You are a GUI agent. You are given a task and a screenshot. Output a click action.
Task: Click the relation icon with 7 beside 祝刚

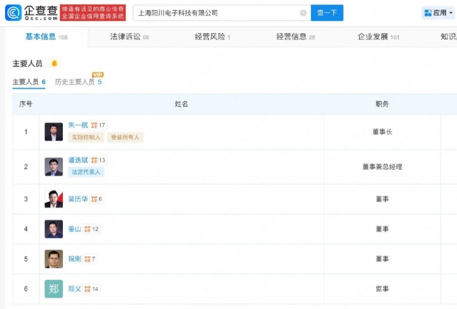[x=90, y=259]
